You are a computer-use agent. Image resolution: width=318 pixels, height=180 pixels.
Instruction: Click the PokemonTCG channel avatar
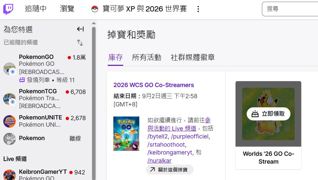10,99
